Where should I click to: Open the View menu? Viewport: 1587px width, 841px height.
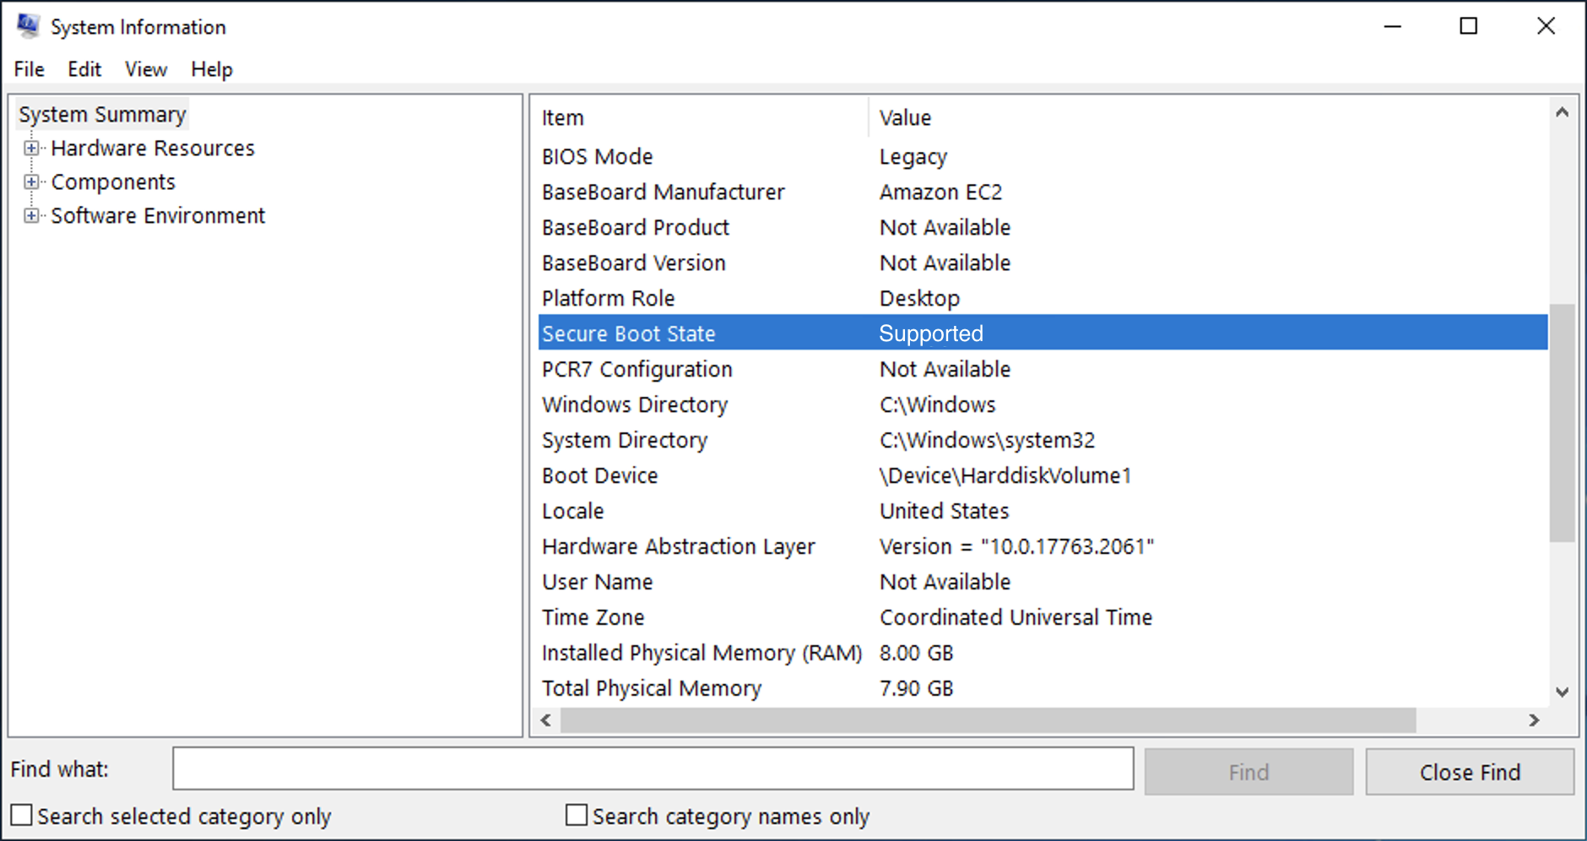(x=144, y=69)
